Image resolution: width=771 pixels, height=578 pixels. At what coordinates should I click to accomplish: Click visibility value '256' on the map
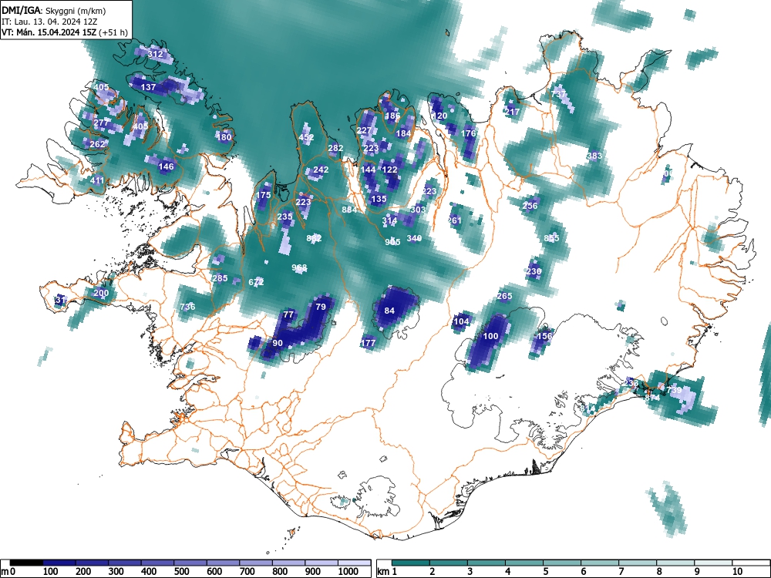[530, 206]
